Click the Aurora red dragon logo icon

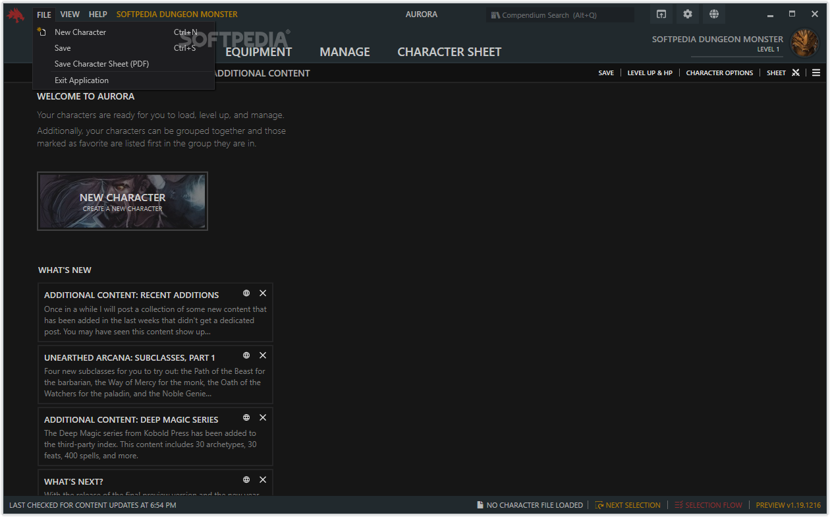[x=16, y=15]
